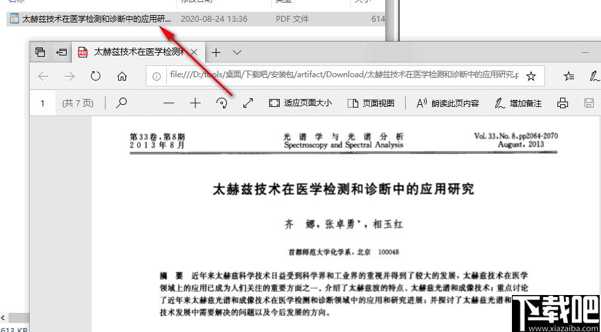Click the address bar URL field
601x332 pixels.
343,75
